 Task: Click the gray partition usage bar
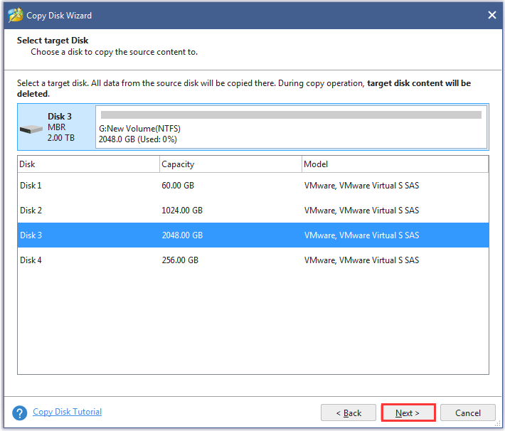[291, 115]
